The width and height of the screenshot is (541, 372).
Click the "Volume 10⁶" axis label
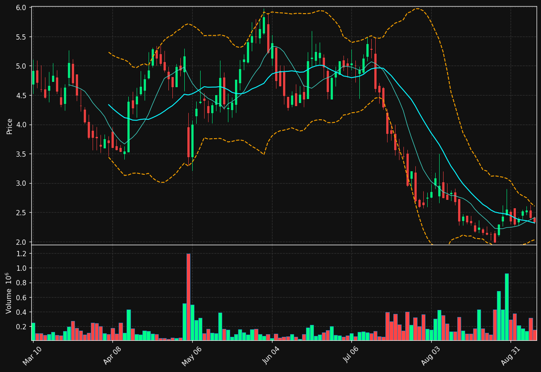tap(9, 293)
